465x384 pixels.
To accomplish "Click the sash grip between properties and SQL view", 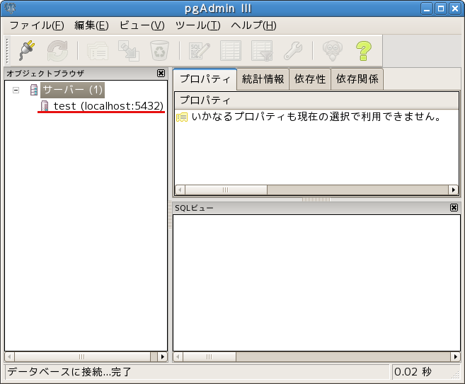I will [x=316, y=199].
